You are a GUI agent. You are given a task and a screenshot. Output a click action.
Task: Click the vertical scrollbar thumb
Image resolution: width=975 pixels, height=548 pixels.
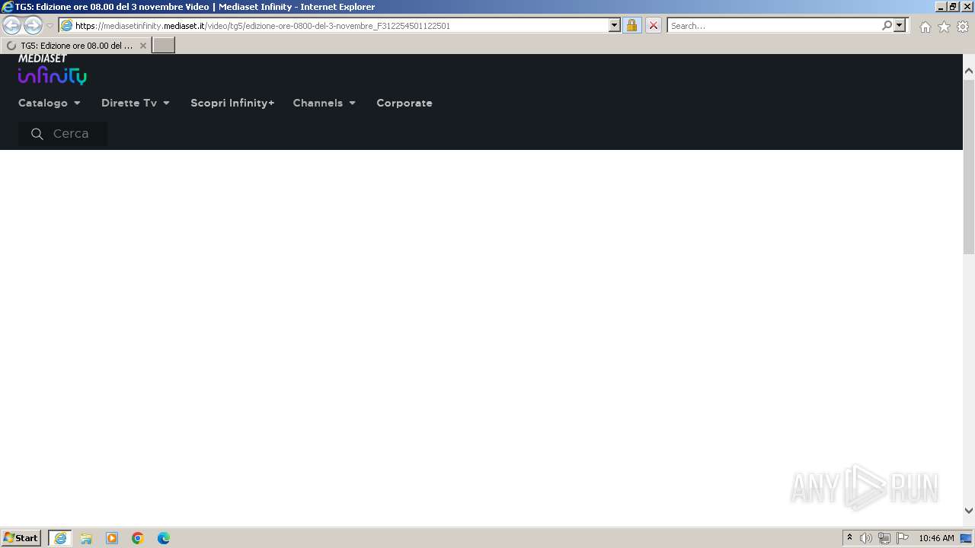pyautogui.click(x=969, y=166)
